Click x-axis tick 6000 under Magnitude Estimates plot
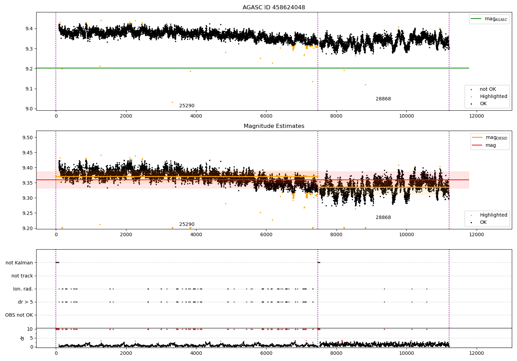 click(x=266, y=235)
